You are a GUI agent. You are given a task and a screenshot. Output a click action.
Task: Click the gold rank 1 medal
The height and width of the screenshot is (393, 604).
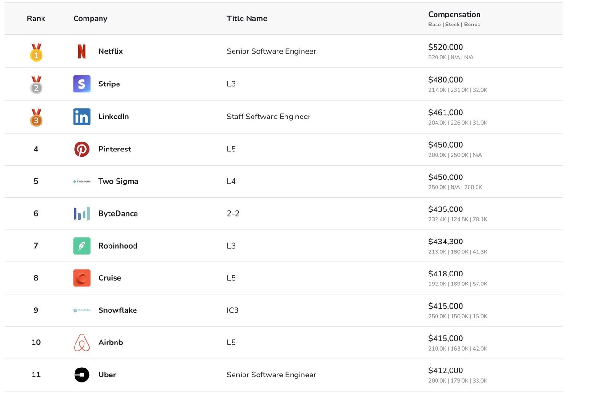coord(36,52)
